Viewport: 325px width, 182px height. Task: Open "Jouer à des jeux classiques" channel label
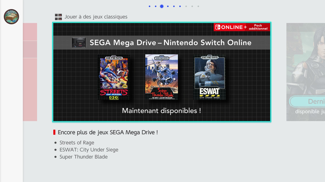[x=96, y=17]
